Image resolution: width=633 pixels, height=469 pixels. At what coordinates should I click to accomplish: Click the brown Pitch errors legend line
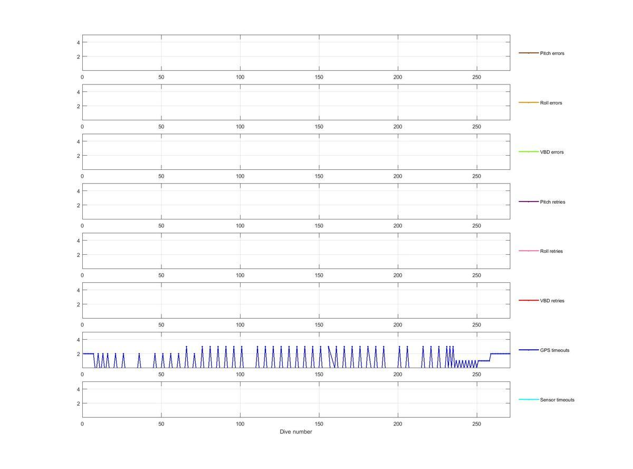(x=529, y=53)
